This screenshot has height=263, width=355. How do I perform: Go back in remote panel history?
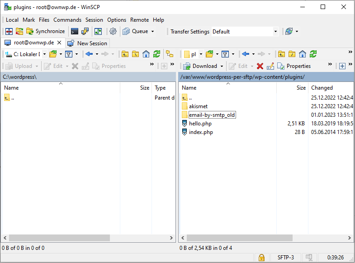tap(246, 54)
